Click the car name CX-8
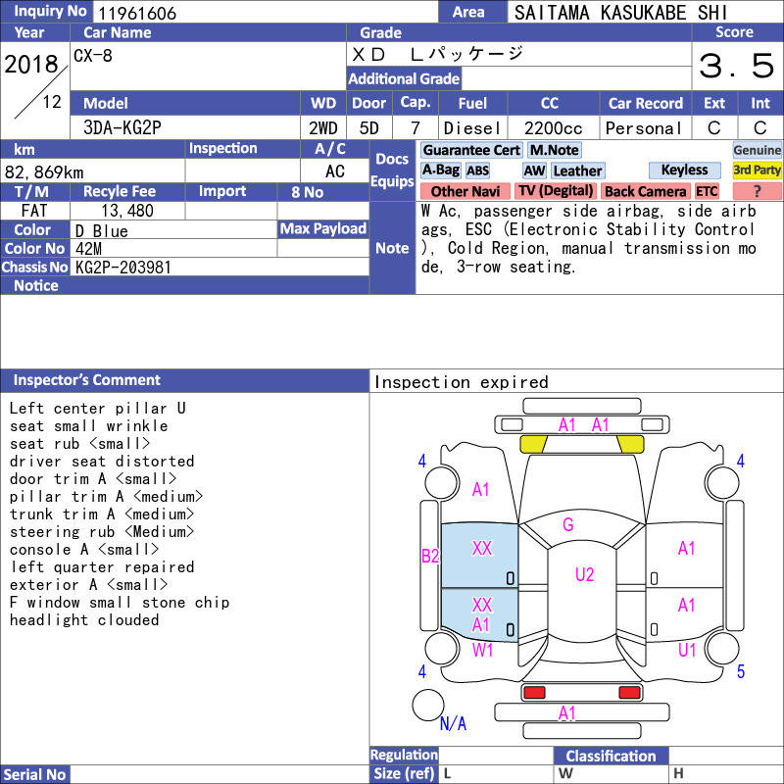The width and height of the screenshot is (784, 784). pos(92,55)
